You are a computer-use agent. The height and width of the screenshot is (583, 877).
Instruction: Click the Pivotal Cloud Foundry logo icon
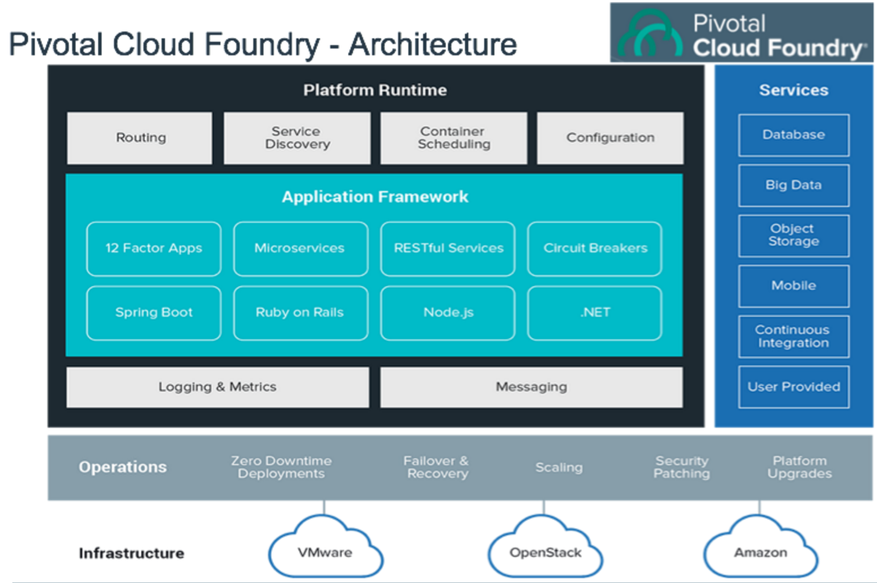[x=650, y=34]
